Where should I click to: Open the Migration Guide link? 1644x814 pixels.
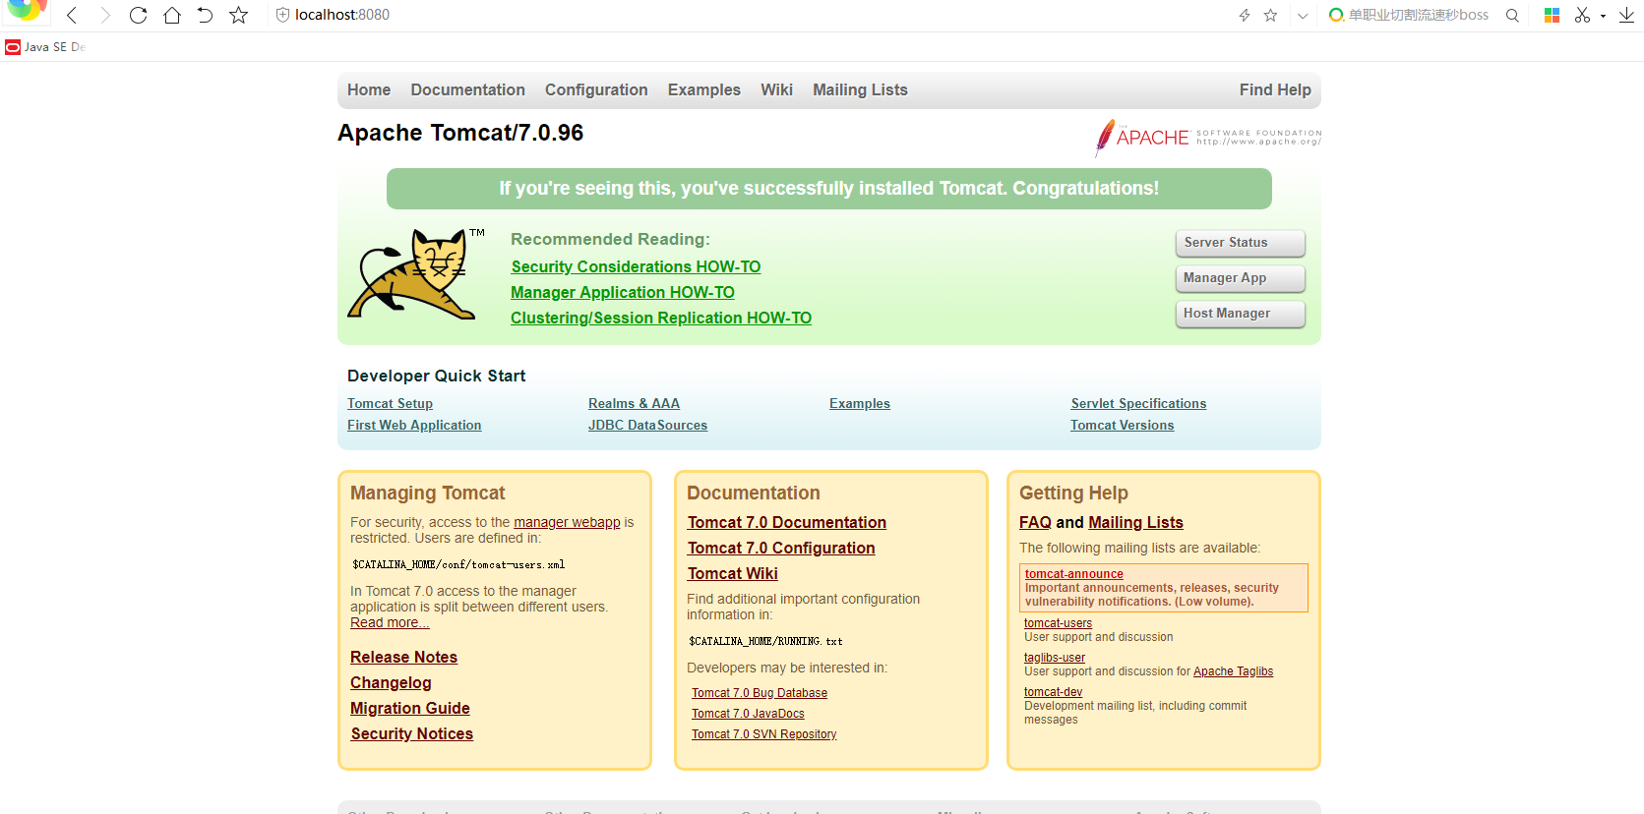(x=410, y=708)
